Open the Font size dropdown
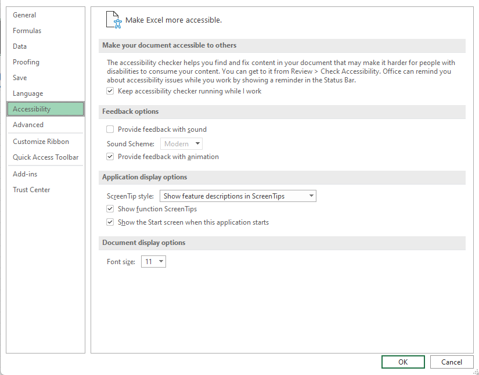The width and height of the screenshot is (479, 375). [x=153, y=262]
